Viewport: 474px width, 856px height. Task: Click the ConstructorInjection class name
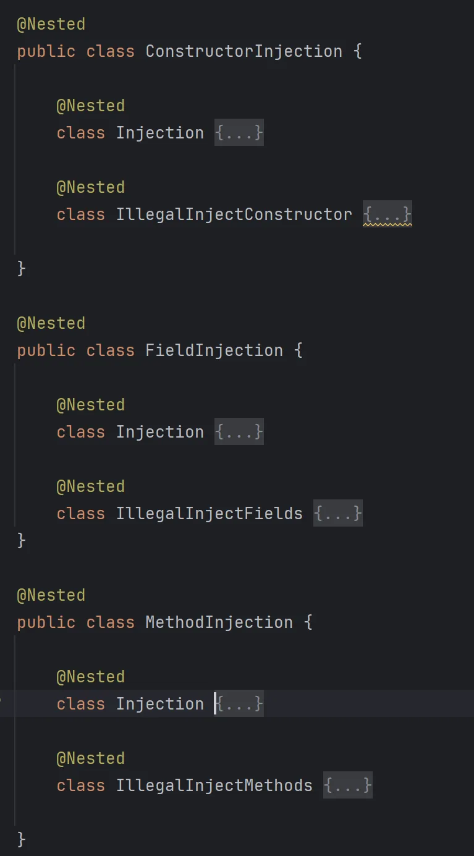[x=243, y=51]
